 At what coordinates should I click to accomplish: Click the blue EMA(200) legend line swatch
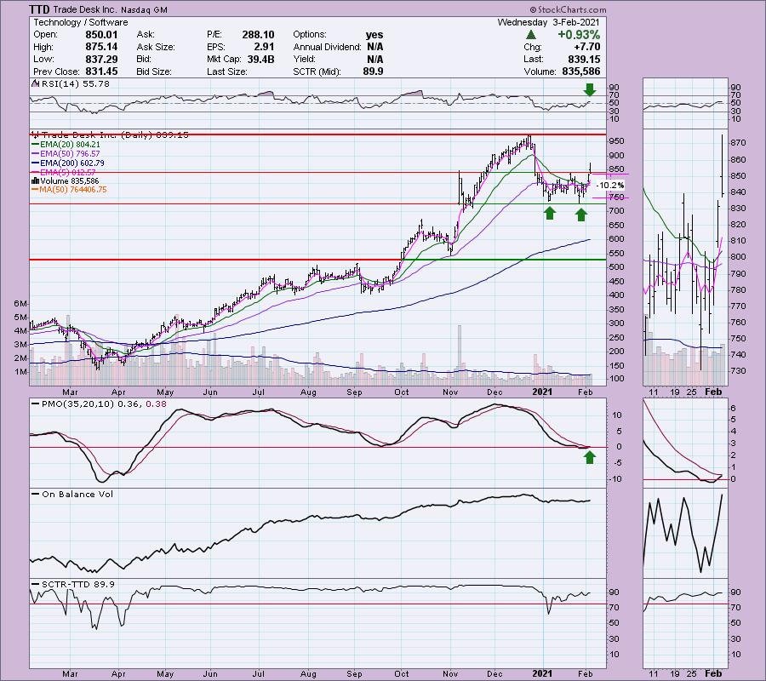click(x=35, y=163)
